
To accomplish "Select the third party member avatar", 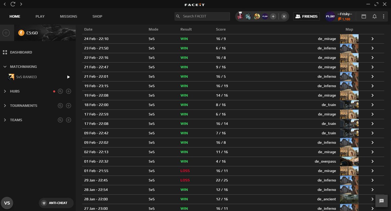I will point(257,16).
